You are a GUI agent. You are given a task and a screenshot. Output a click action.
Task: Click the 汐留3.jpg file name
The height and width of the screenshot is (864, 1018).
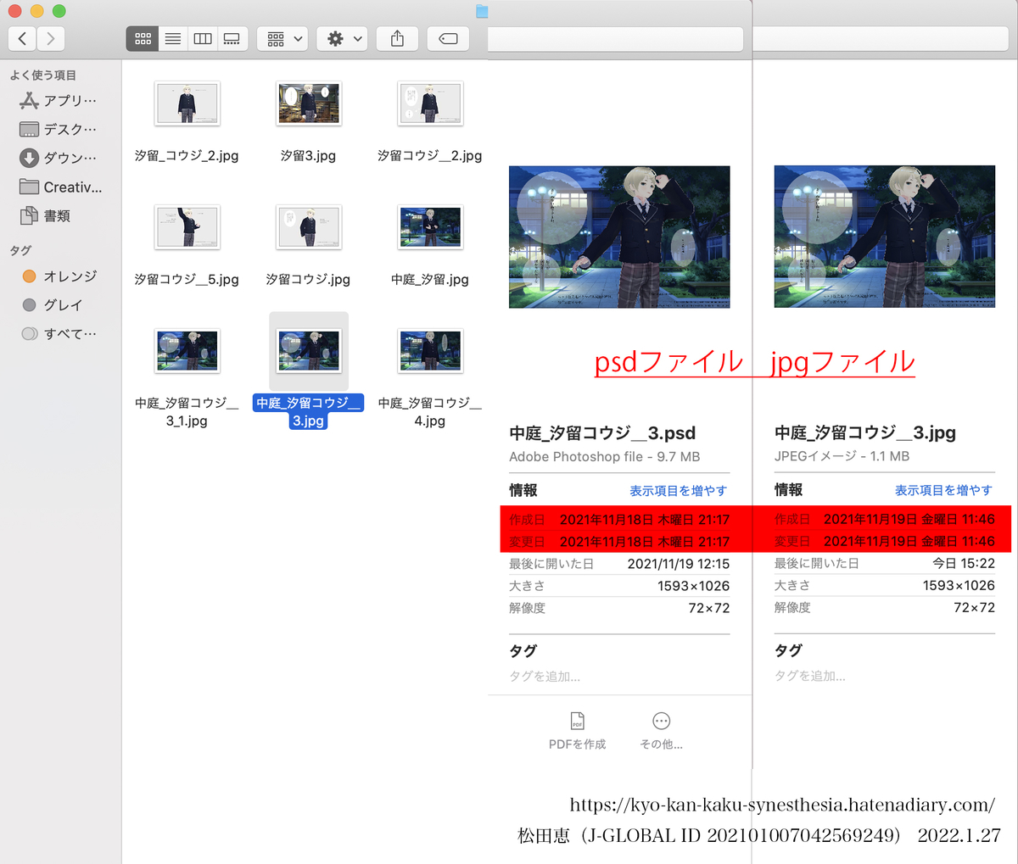[308, 155]
